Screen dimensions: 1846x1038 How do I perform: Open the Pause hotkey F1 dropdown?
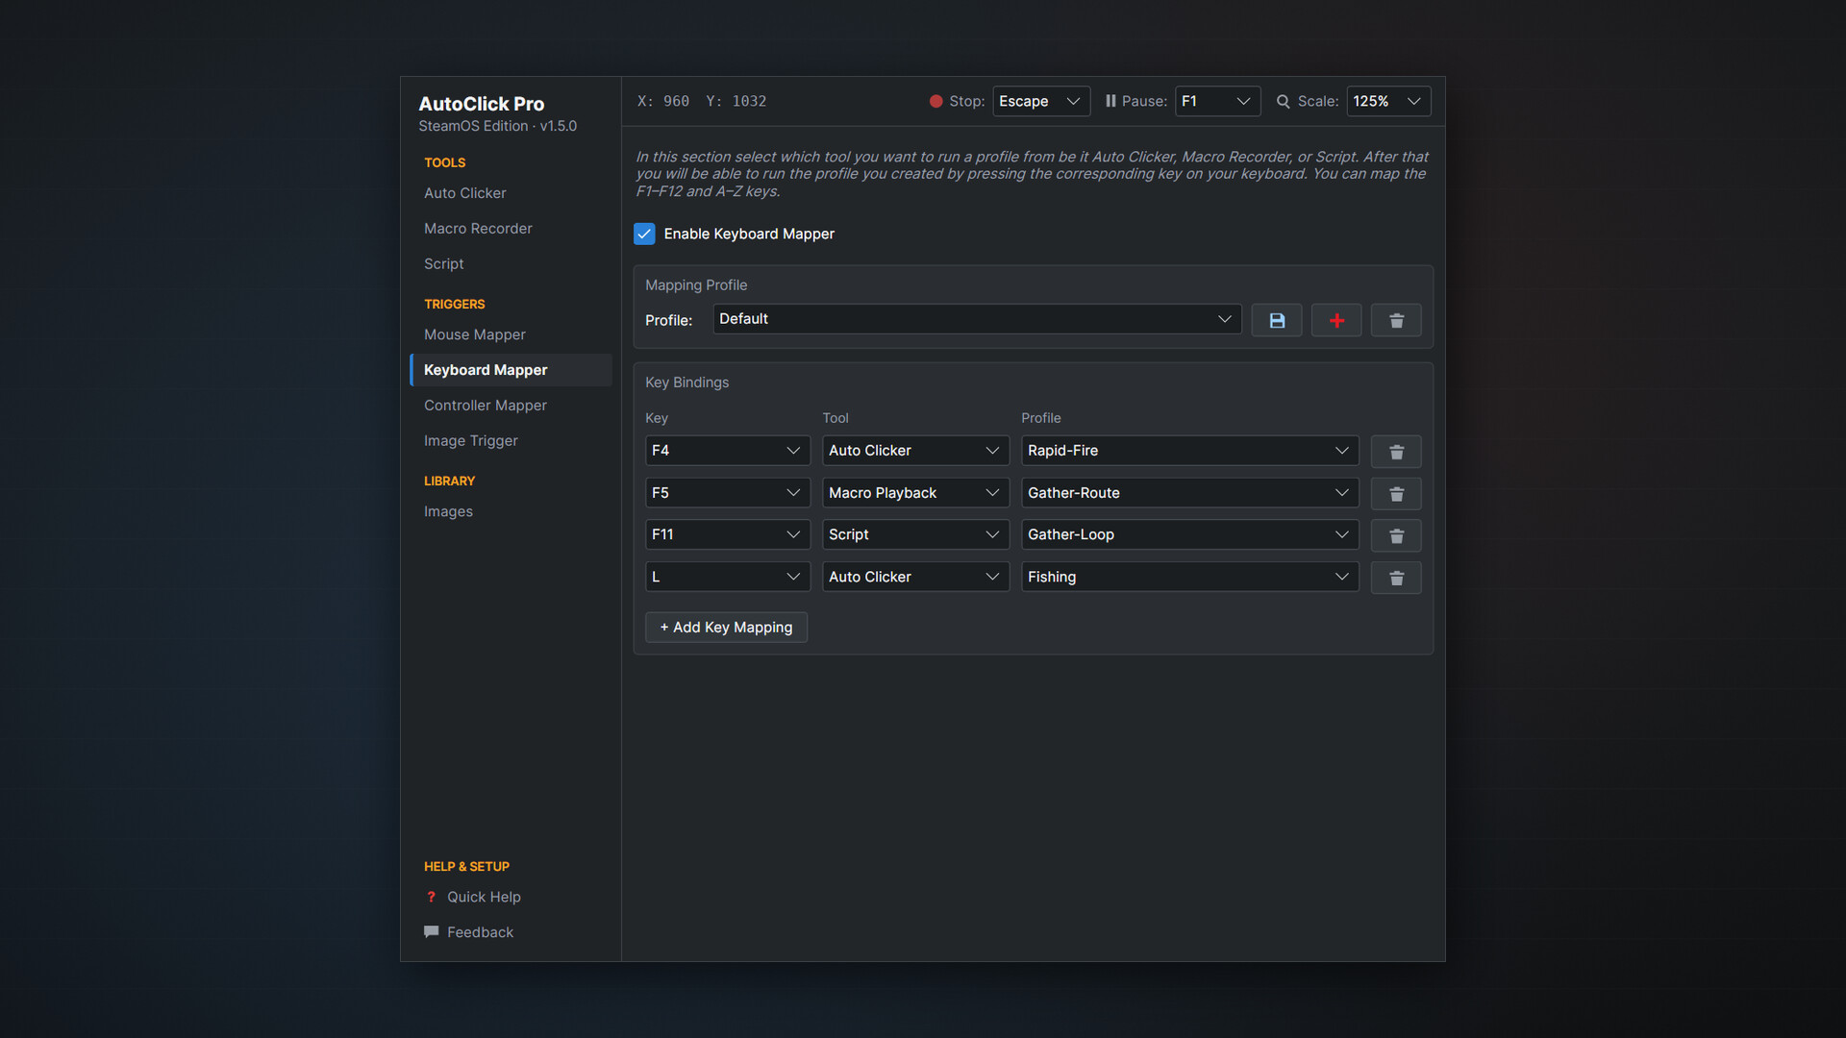pyautogui.click(x=1217, y=101)
